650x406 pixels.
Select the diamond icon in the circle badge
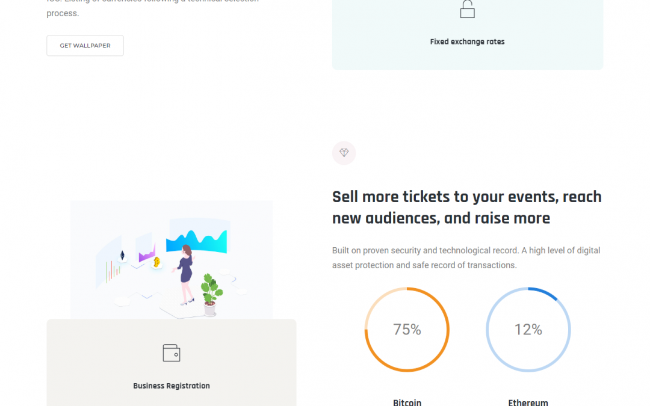click(344, 153)
